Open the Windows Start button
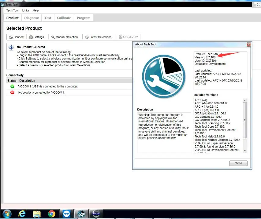The image size is (261, 219). coord(7,214)
